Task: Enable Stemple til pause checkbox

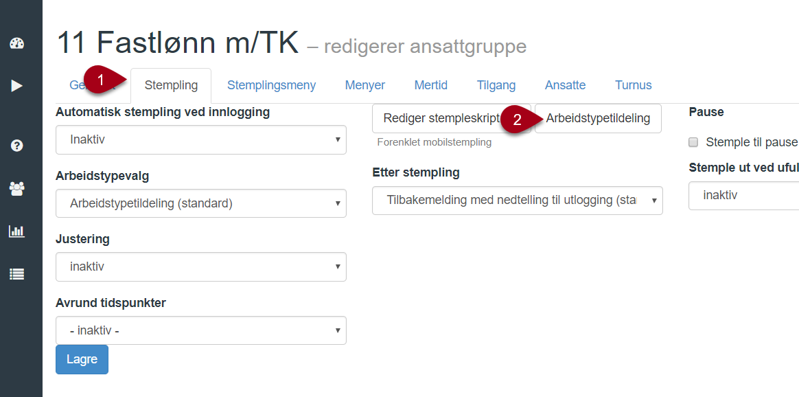Action: (693, 142)
